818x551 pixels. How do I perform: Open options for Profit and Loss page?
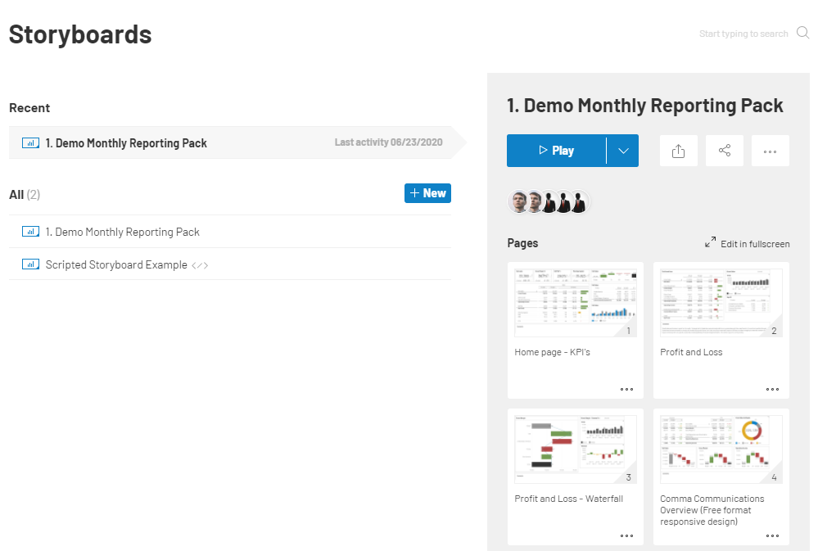tap(773, 389)
